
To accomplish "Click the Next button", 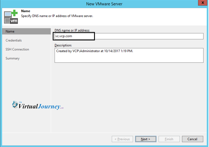I will 146,139.
